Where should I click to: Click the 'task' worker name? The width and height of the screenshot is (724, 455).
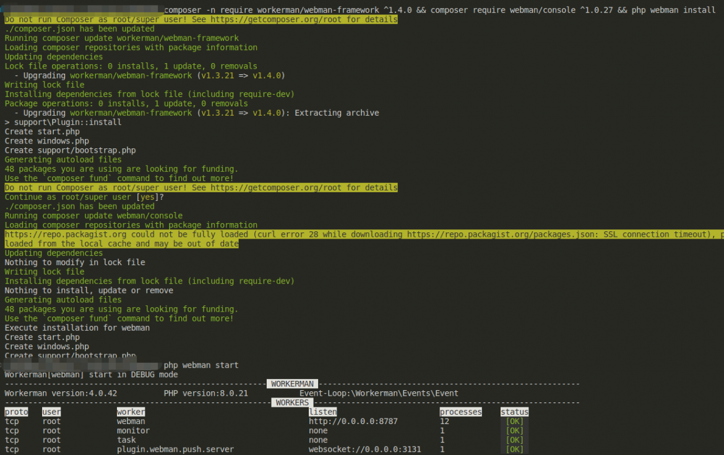coord(126,440)
